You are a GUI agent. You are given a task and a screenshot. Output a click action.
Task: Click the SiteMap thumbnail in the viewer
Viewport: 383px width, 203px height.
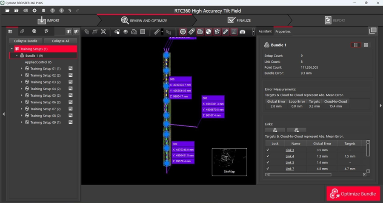[229, 161]
